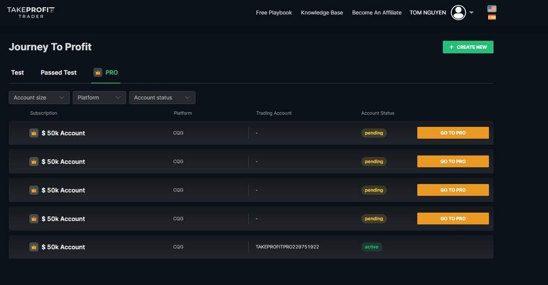Screen dimensions: 548x285
Task: Select the TAKEPROFITPRO229751922 trading account text
Action: (287, 247)
